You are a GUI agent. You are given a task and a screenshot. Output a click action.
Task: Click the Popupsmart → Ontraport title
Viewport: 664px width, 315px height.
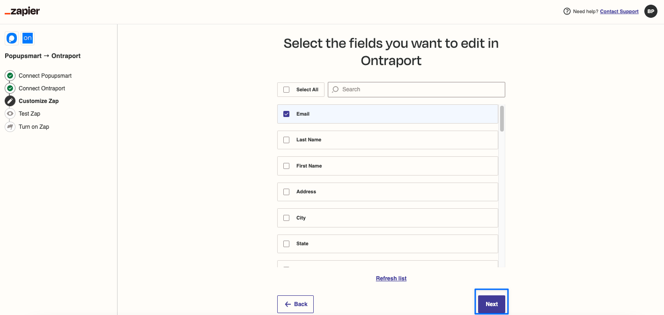tap(43, 56)
